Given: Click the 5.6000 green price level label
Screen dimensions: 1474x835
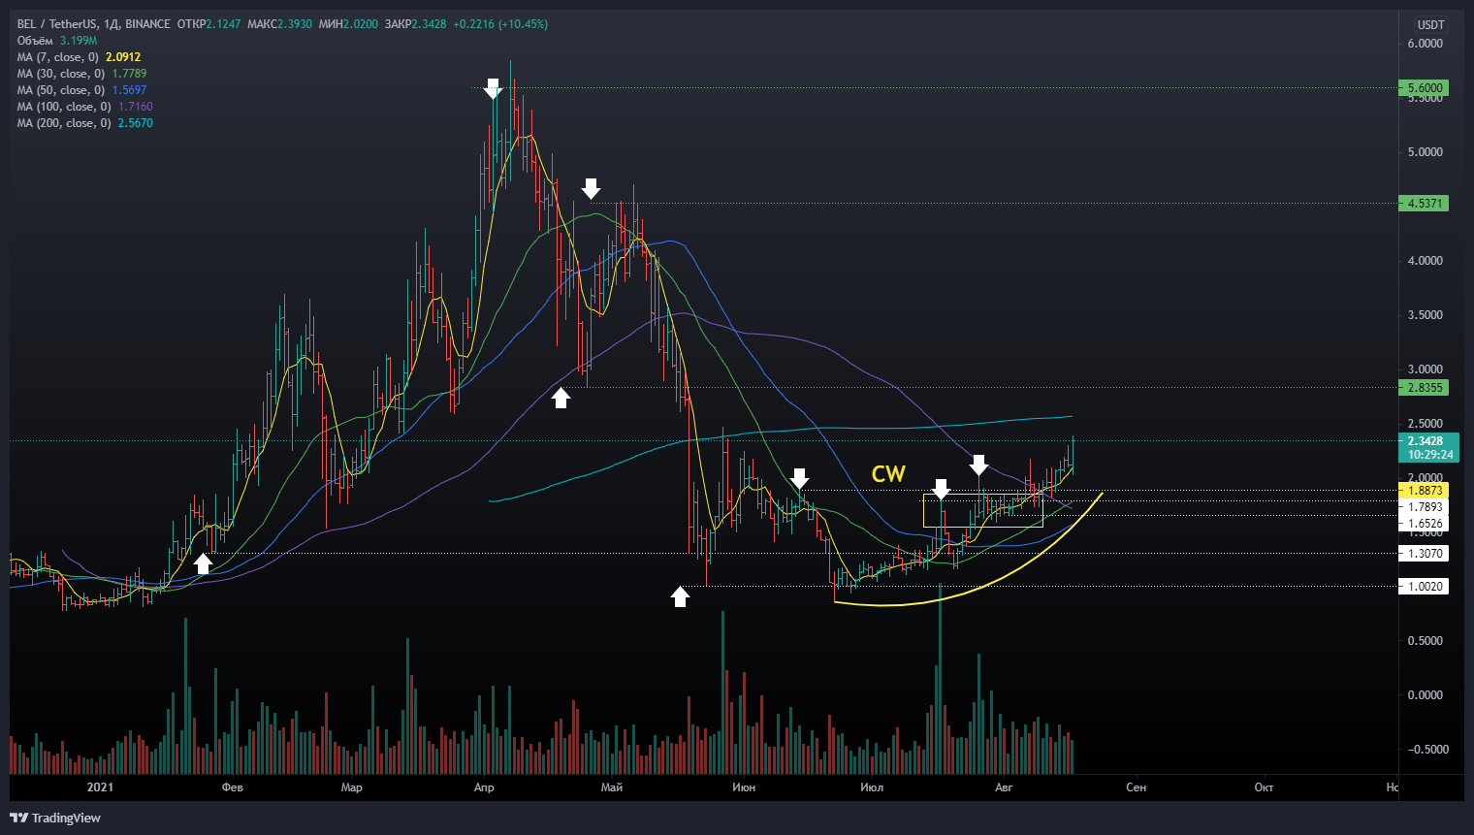Looking at the screenshot, I should pos(1425,88).
